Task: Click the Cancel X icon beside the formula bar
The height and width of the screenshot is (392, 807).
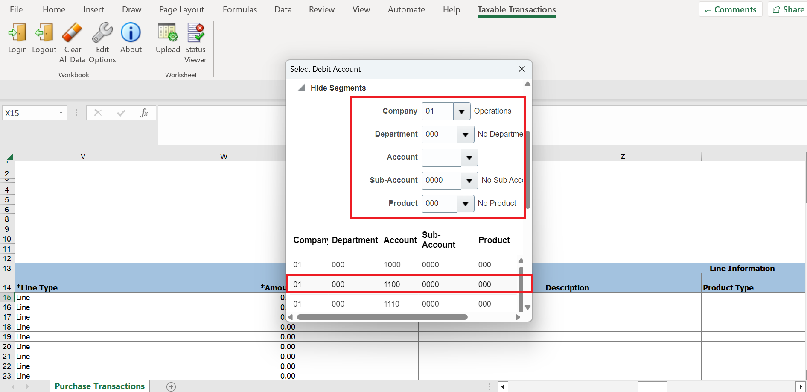Action: pos(98,113)
